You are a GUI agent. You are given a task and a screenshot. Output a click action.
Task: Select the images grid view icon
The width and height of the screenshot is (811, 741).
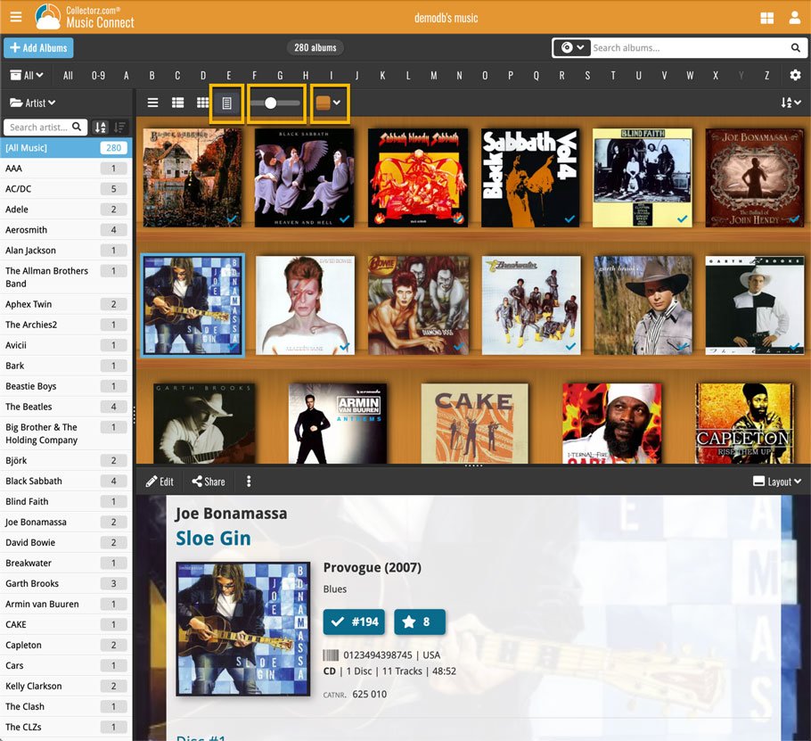tap(203, 103)
